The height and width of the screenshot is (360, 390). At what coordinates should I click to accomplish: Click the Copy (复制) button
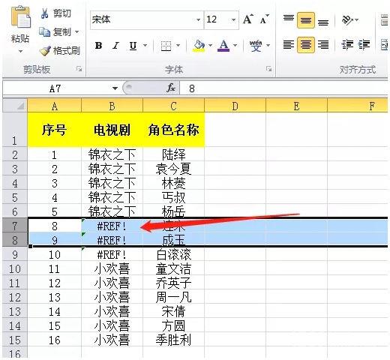click(x=58, y=32)
